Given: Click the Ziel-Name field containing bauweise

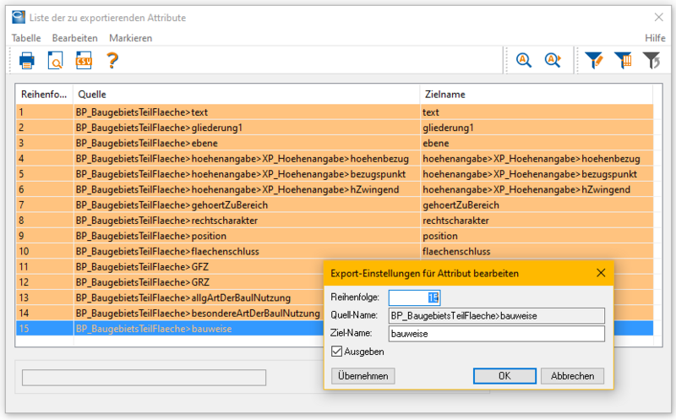Looking at the screenshot, I should point(497,334).
